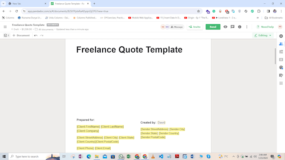Show hidden system tray icons
Screen dimensions: 285x160
coord(233,156)
